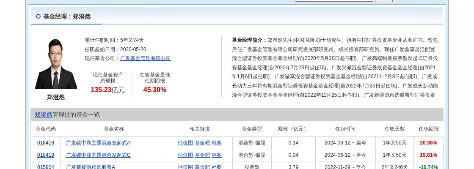Open 广发新能源精选股票A fund page

(91, 167)
